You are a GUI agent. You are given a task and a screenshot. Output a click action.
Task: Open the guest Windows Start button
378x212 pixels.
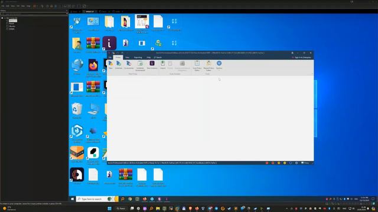tap(72, 199)
